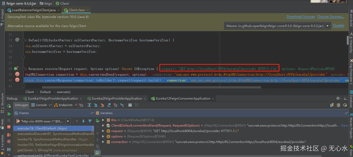Click the override gutter icon on line 38
This screenshot has height=157, width=353.
click(x=16, y=69)
